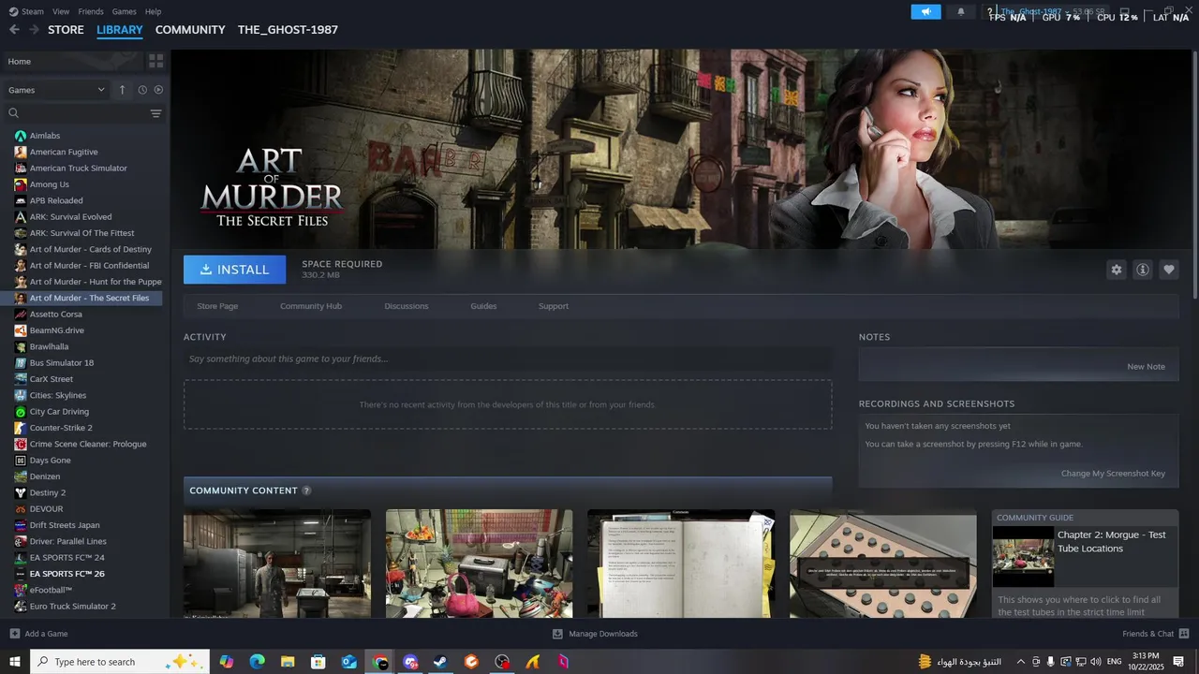This screenshot has height=674, width=1199.
Task: Go to the STORE tab
Action: tap(66, 30)
